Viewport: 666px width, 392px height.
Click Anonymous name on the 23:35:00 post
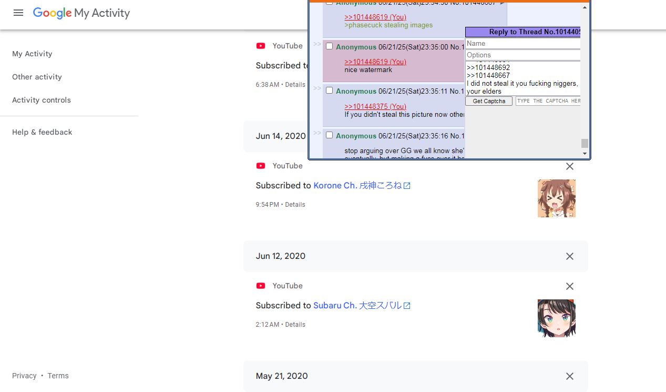pos(356,47)
